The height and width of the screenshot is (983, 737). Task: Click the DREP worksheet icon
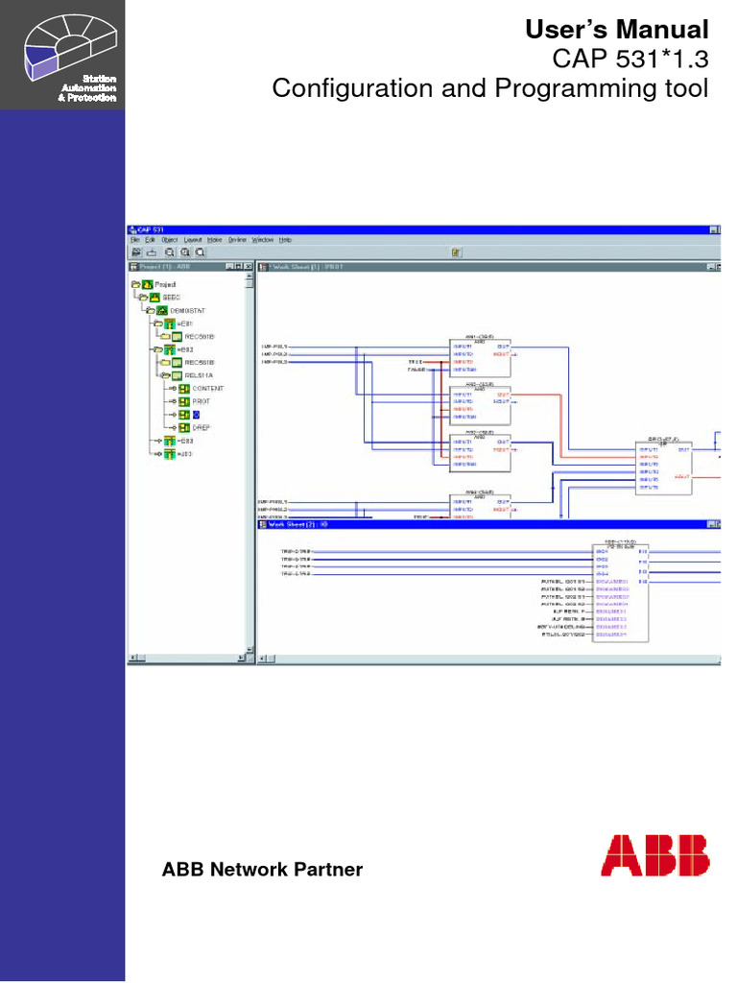tap(184, 427)
